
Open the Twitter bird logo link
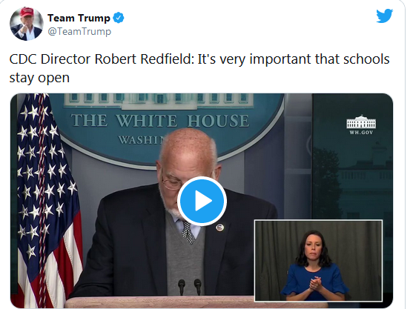tap(385, 16)
